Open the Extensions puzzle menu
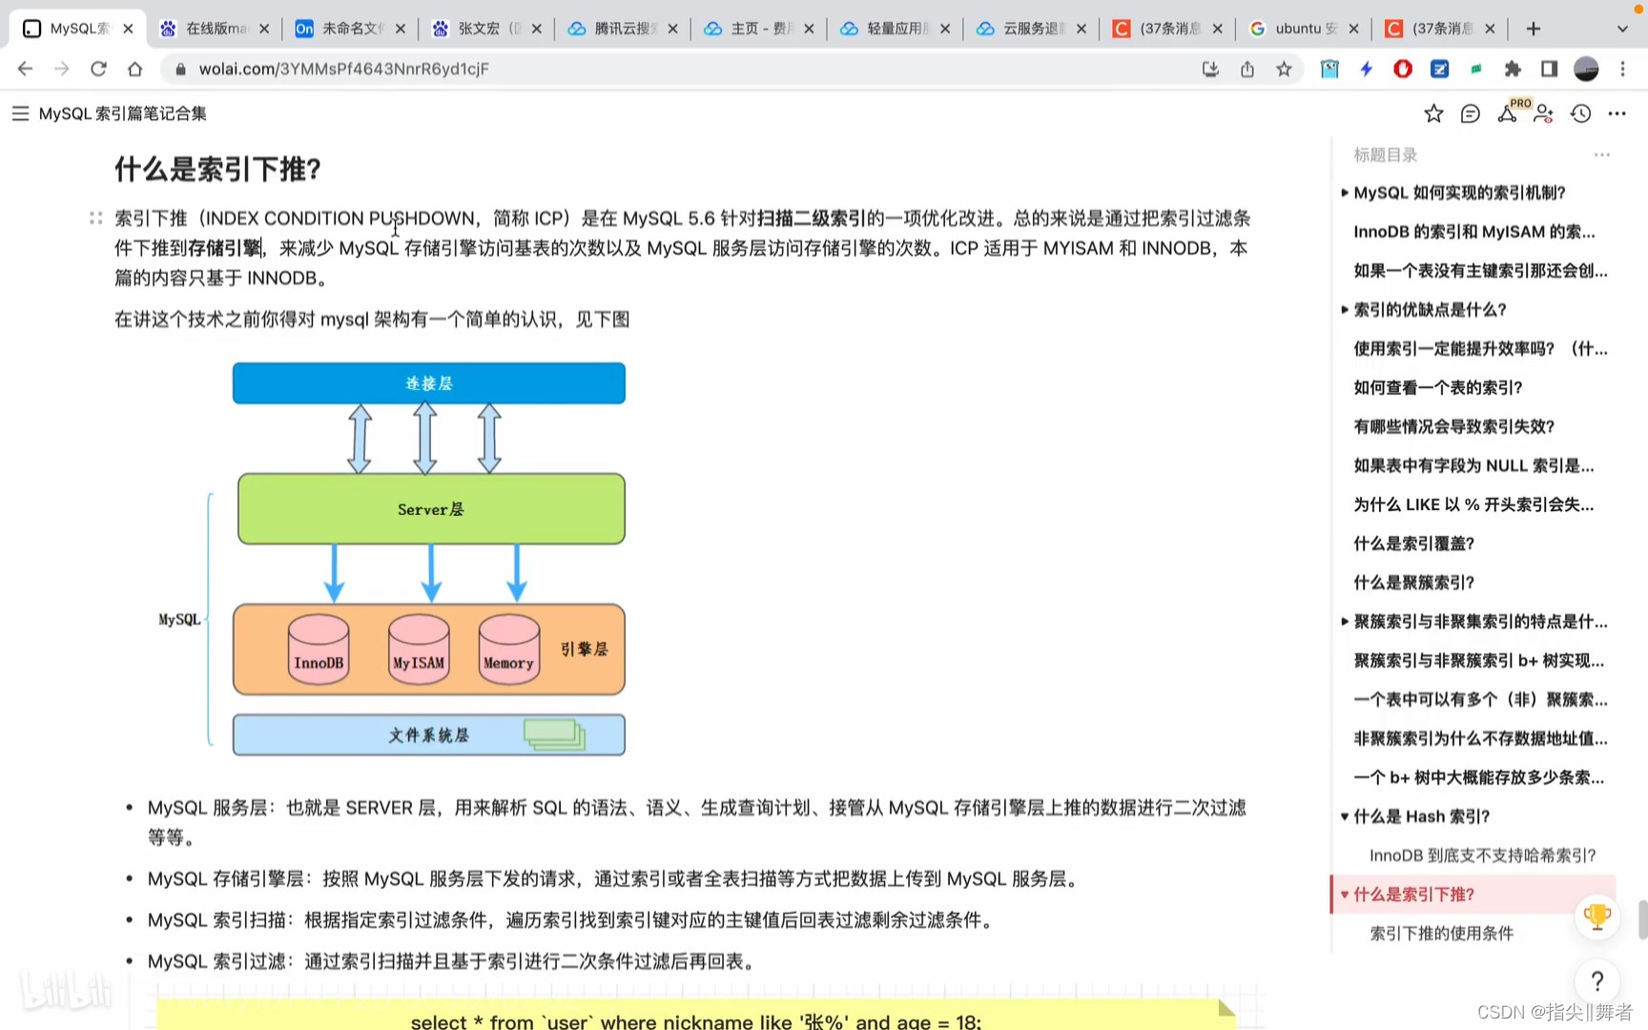The image size is (1648, 1030). (1513, 69)
